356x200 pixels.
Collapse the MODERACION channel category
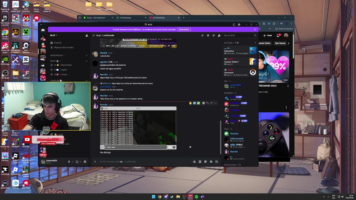point(57,56)
